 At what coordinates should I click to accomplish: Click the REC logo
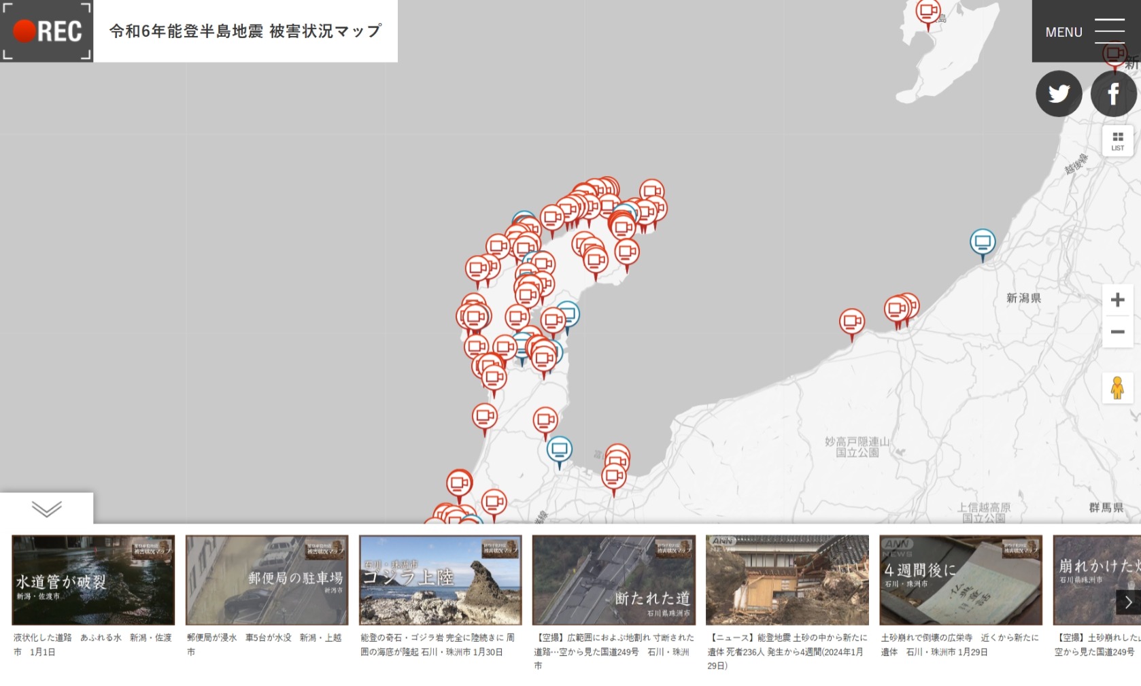pos(47,31)
